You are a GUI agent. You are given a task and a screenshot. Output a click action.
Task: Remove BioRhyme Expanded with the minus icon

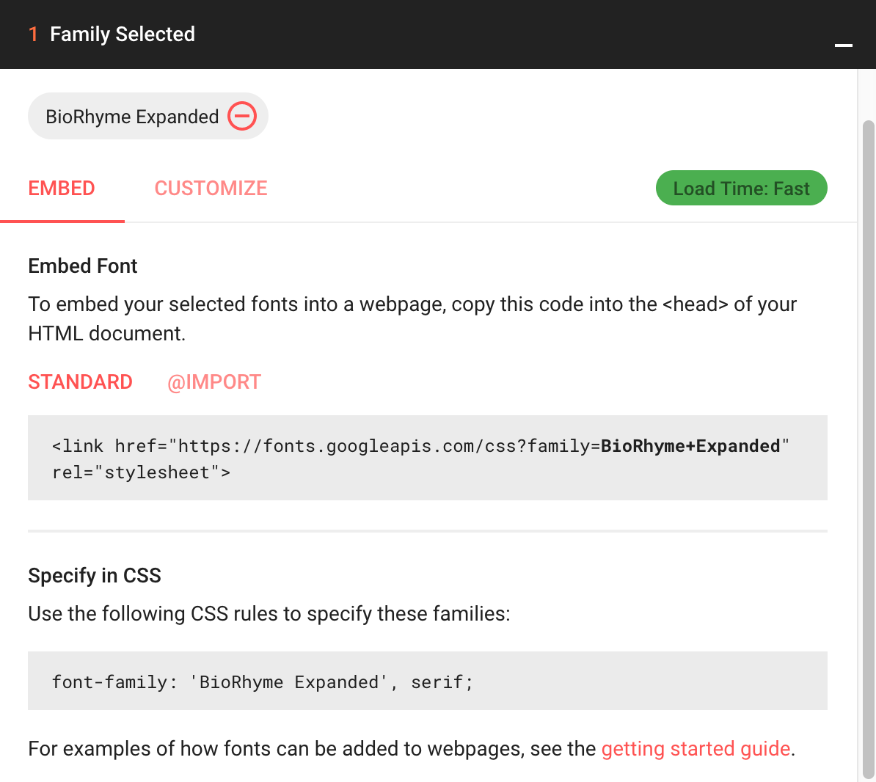(x=242, y=116)
